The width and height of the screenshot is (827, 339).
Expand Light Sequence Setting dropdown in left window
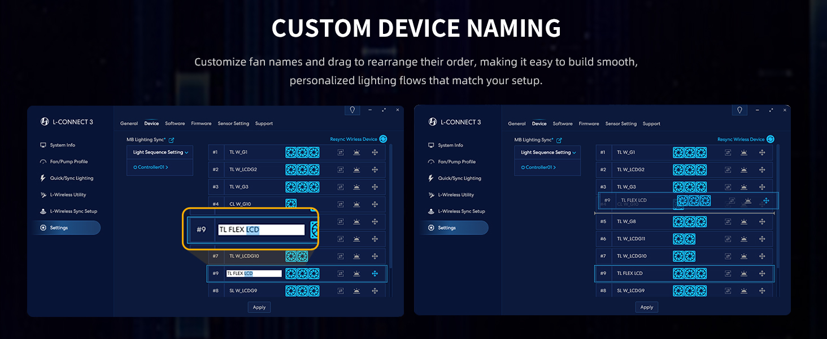[x=160, y=153]
